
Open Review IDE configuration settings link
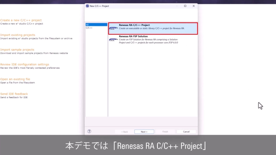pos(25,65)
